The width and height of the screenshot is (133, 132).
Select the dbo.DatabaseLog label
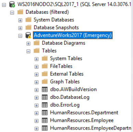(70, 97)
